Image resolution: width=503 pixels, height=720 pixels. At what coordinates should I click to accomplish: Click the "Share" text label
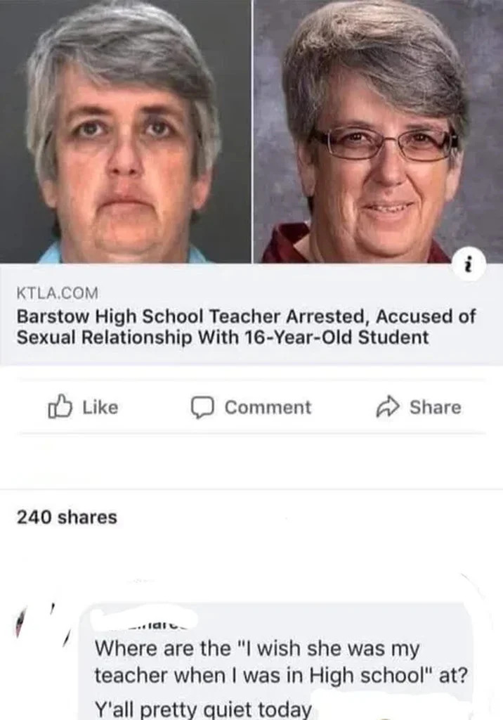[435, 407]
